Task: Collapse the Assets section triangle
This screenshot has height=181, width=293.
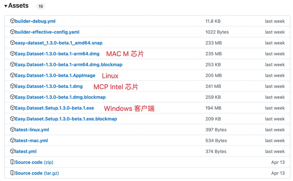Action: tap(6, 6)
